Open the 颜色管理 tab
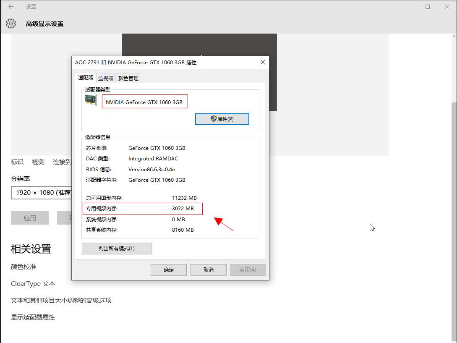The height and width of the screenshot is (343, 457). pyautogui.click(x=128, y=78)
